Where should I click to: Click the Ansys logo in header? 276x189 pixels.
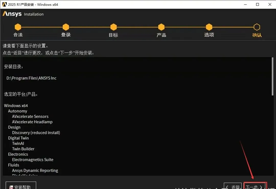click(12, 14)
